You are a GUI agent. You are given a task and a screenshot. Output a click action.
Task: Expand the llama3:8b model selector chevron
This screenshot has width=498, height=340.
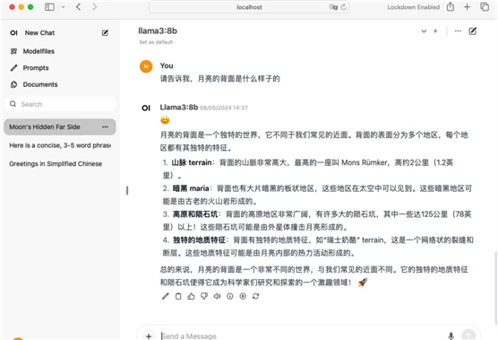point(424,31)
